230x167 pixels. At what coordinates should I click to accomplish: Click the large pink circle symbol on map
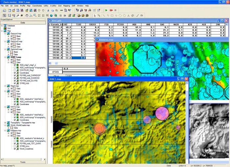[x=162, y=113]
